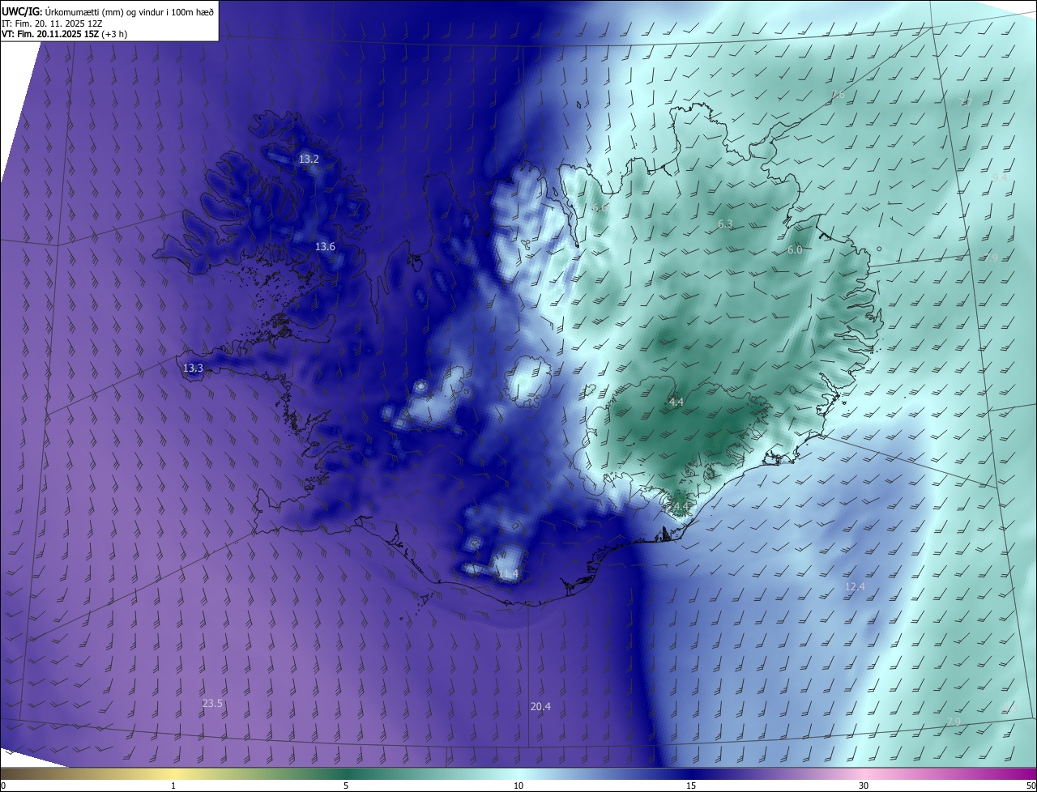This screenshot has width=1037, height=792.
Task: Click the 20.4 value over the ocean
Action: point(540,707)
